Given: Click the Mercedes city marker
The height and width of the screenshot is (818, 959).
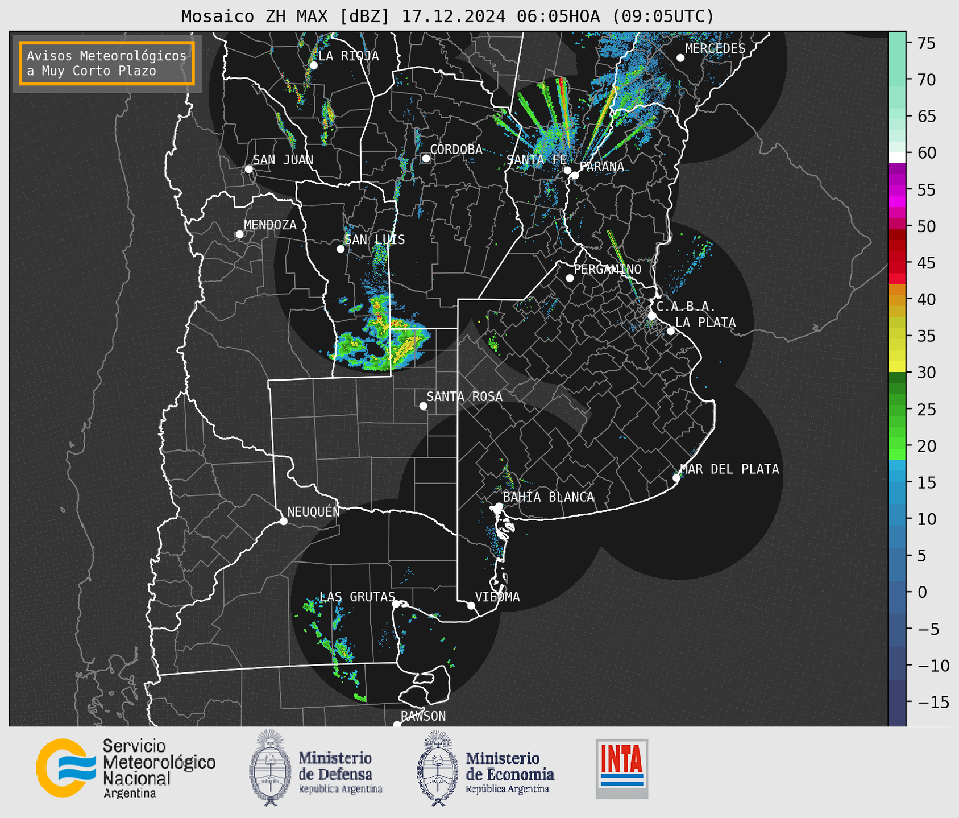Looking at the screenshot, I should pyautogui.click(x=680, y=57).
